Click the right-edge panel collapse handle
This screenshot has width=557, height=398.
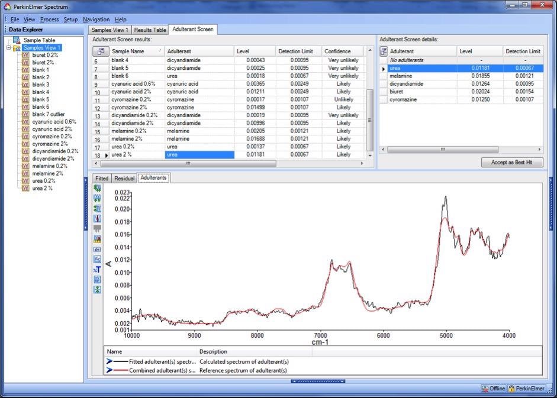551,204
